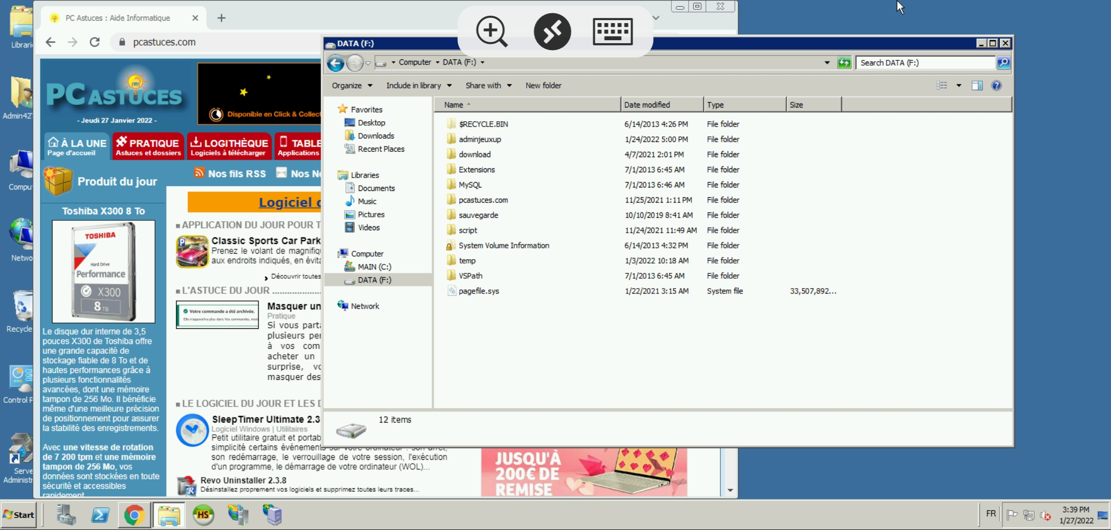Click the Start button on taskbar
This screenshot has width=1111, height=530.
point(19,515)
